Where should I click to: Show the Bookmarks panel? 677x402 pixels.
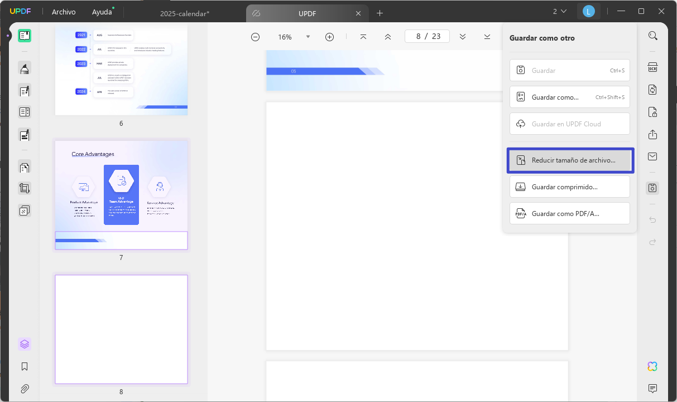pyautogui.click(x=25, y=366)
